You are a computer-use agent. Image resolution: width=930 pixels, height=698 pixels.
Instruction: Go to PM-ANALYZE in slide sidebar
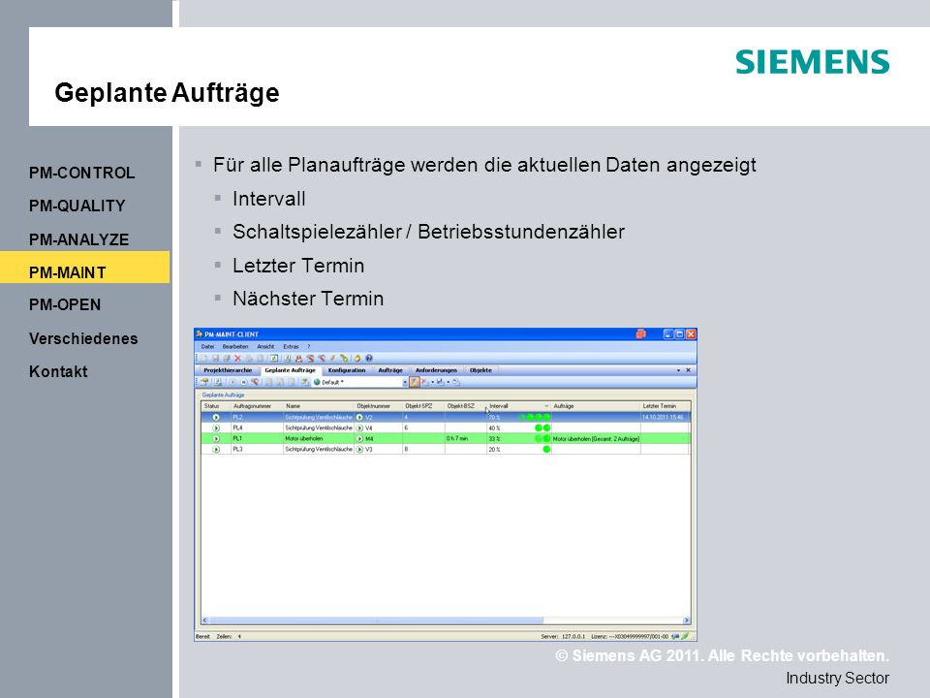78,239
